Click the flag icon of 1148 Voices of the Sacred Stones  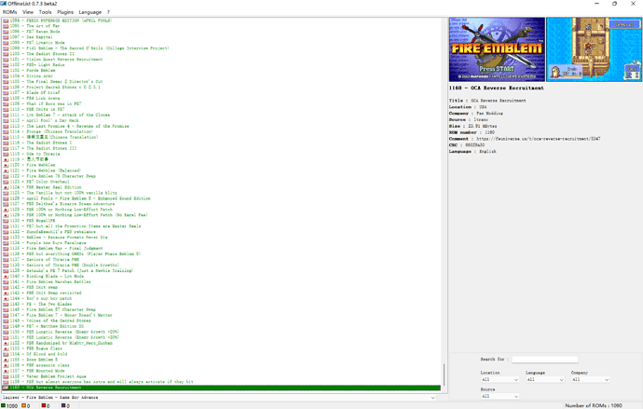pyautogui.click(x=6, y=320)
